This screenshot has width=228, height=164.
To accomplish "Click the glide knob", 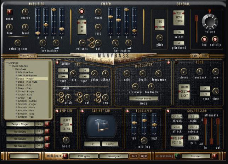I will coord(160,38).
